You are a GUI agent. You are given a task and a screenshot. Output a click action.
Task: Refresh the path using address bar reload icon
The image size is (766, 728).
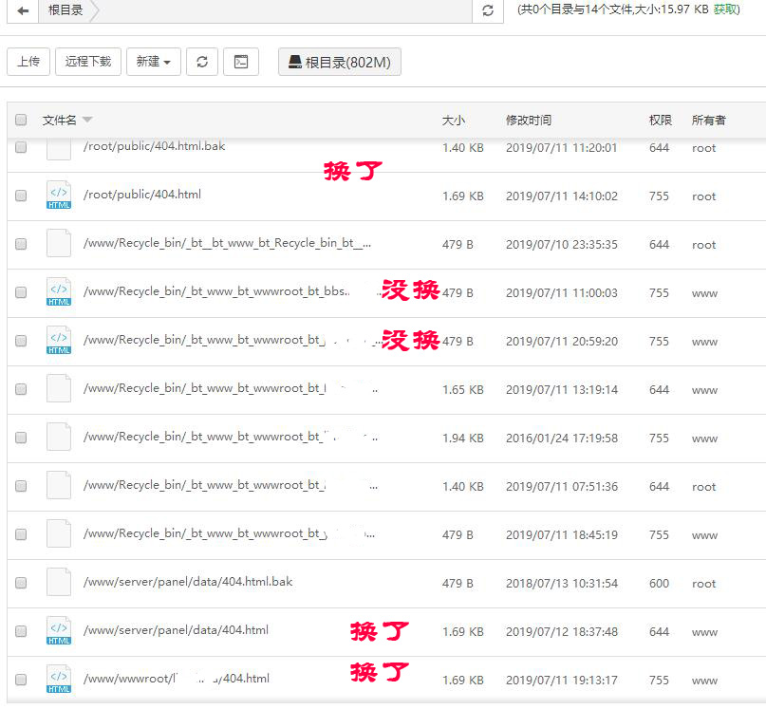[488, 10]
